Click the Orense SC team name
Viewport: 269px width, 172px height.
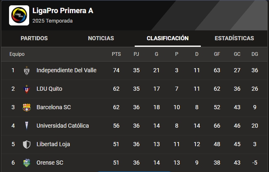(51, 163)
